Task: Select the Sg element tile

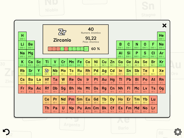Action: (x=63, y=89)
